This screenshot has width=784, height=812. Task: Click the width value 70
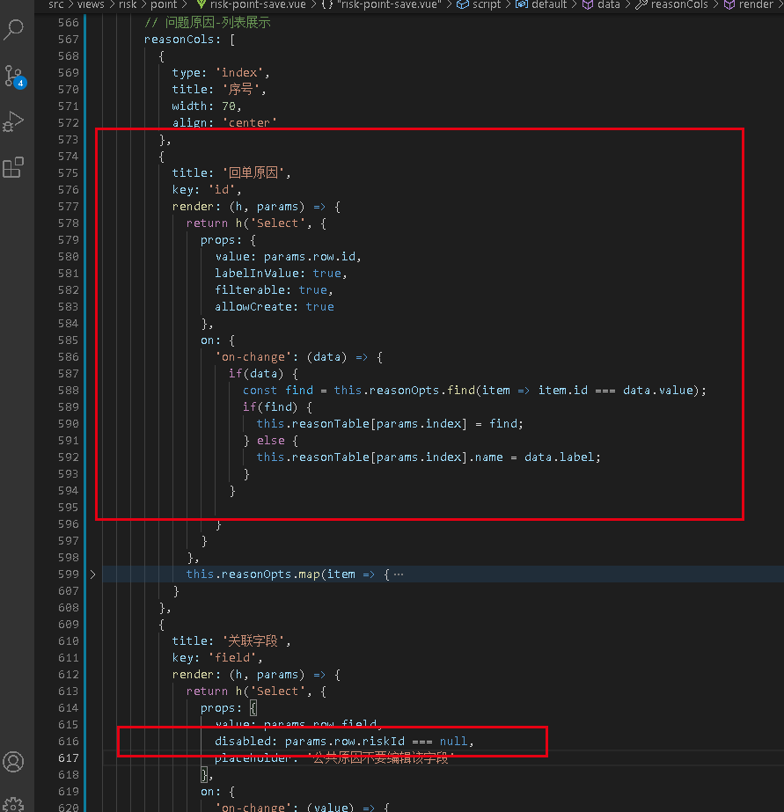coord(229,106)
